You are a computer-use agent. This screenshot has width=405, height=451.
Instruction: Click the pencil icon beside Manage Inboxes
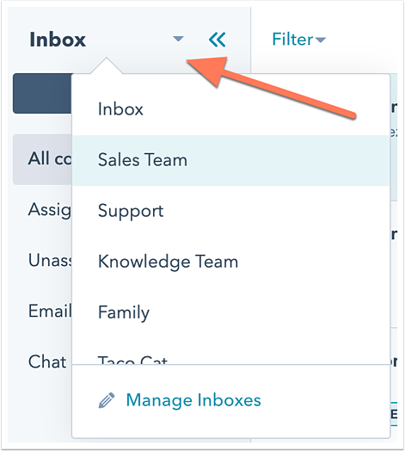point(107,400)
